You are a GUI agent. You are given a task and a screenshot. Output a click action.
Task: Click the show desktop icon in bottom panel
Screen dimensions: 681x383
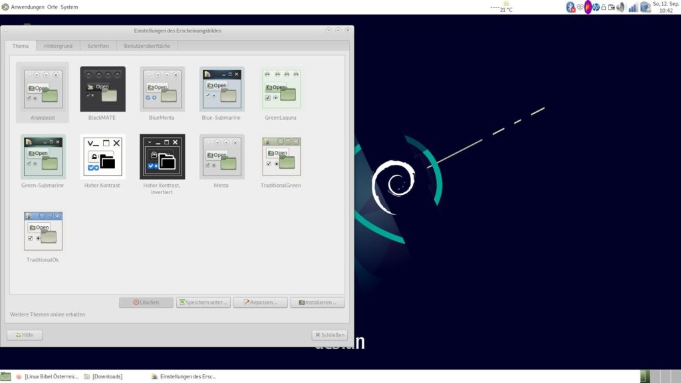point(5,376)
